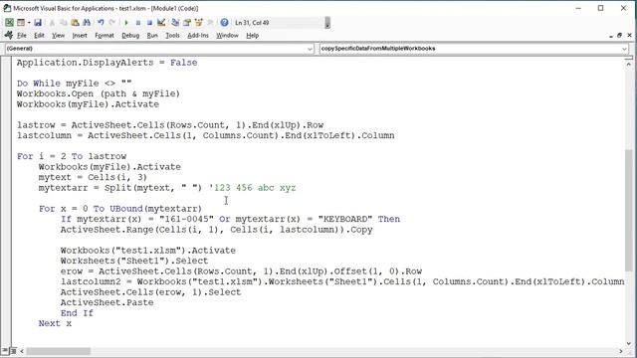
Task: Click the vertical scrollbar thumb
Action: (629, 210)
